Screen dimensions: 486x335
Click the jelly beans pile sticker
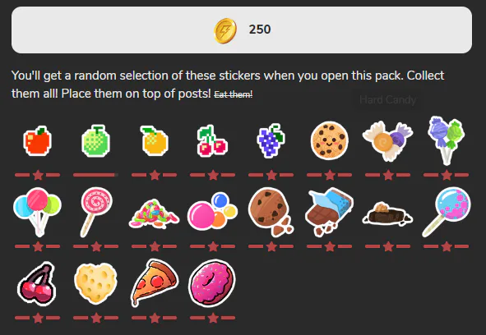[154, 213]
